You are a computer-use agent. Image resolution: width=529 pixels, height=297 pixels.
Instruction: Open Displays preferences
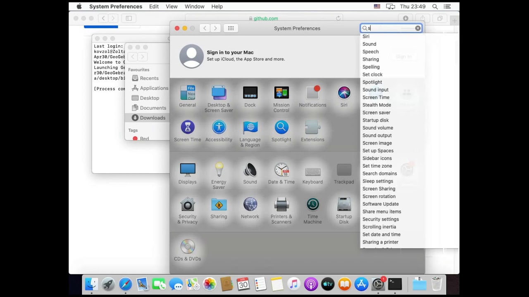pos(188,170)
